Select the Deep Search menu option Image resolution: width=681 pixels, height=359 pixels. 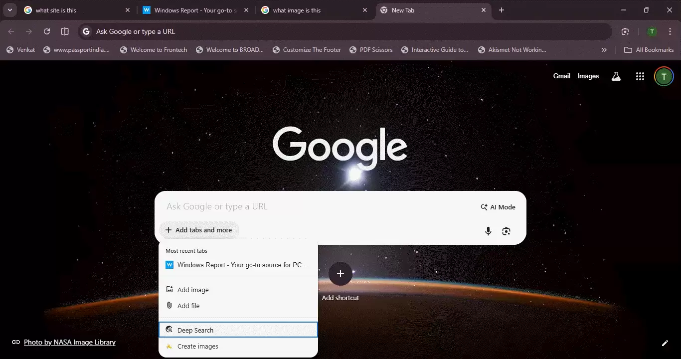point(195,330)
